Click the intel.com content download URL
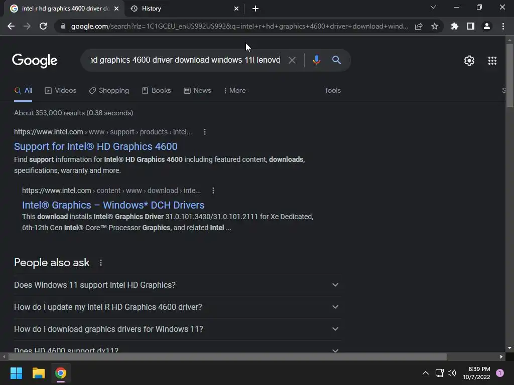514x385 pixels. [x=111, y=190]
